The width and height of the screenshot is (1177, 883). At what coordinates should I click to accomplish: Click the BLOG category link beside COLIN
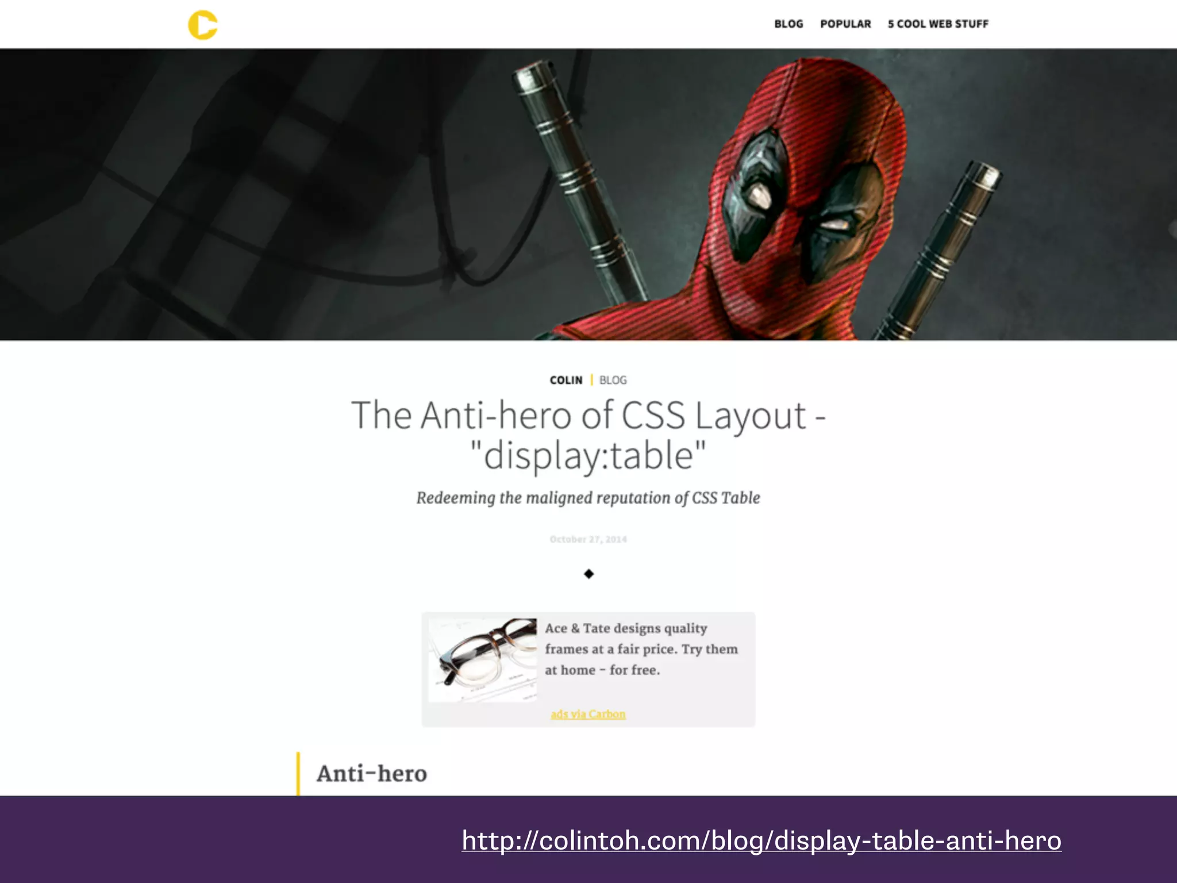[613, 380]
